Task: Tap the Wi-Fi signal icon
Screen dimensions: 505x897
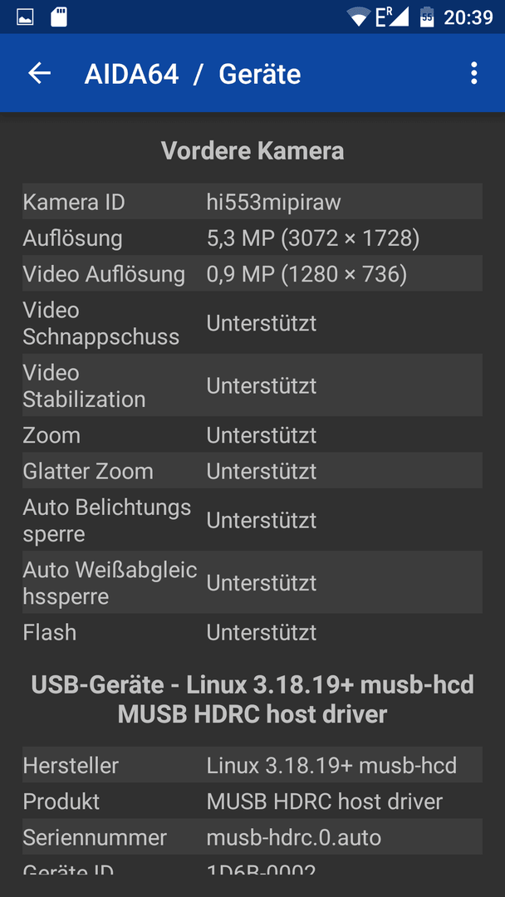Action: click(359, 17)
